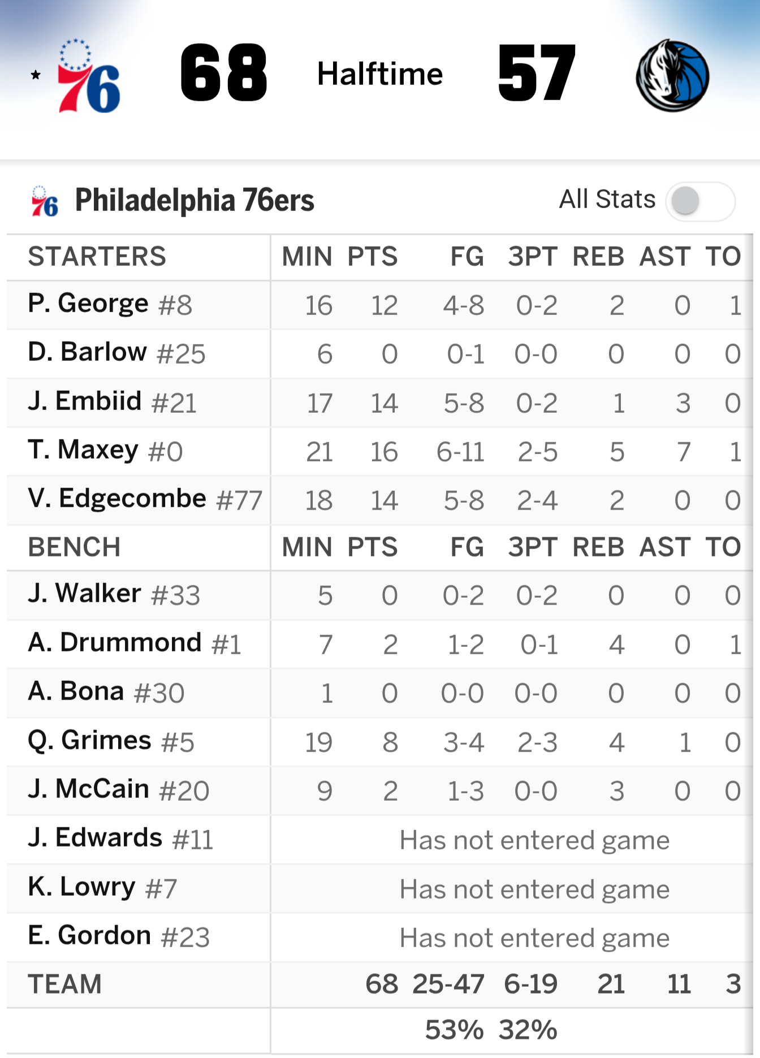760x1058 pixels.
Task: Click small 76ers logo beside team name
Action: click(x=45, y=201)
